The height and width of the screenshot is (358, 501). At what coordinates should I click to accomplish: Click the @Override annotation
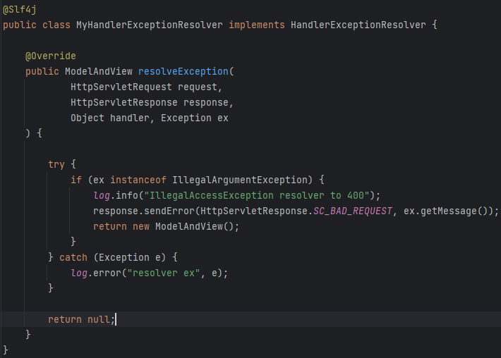click(51, 56)
